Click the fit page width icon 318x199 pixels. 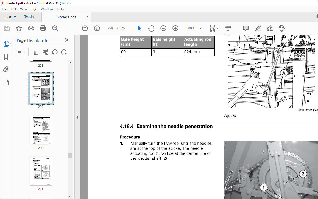click(212, 28)
